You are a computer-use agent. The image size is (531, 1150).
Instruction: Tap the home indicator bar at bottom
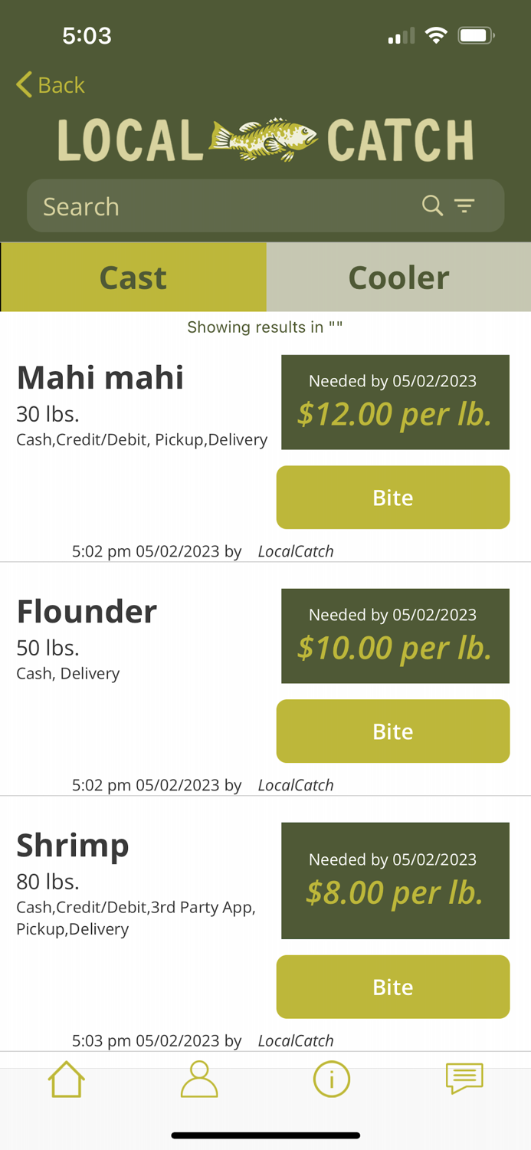point(265,1135)
